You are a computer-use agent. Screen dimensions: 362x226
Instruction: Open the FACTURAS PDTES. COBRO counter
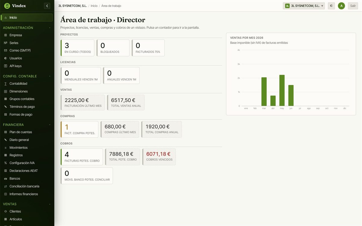click(x=82, y=157)
